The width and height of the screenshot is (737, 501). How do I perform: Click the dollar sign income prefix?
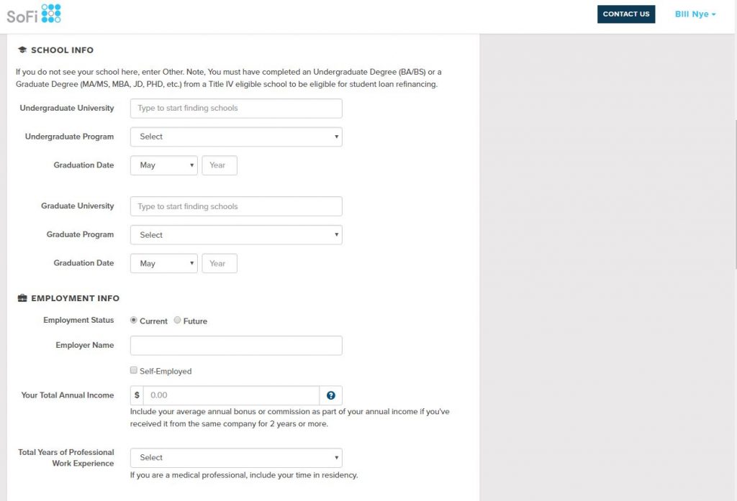[x=137, y=395]
